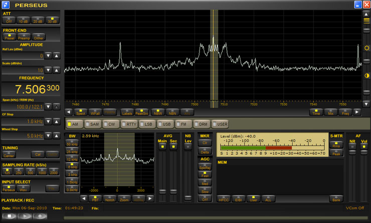Increase the CF Step value
Image resolution: width=371 pixels, height=223 pixels.
57,121
